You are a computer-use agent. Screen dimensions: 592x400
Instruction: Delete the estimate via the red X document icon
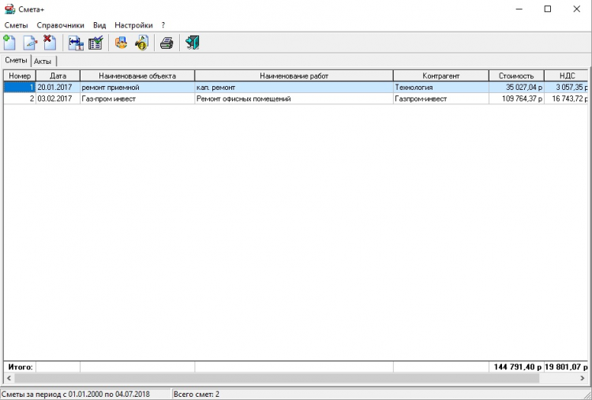tap(50, 43)
